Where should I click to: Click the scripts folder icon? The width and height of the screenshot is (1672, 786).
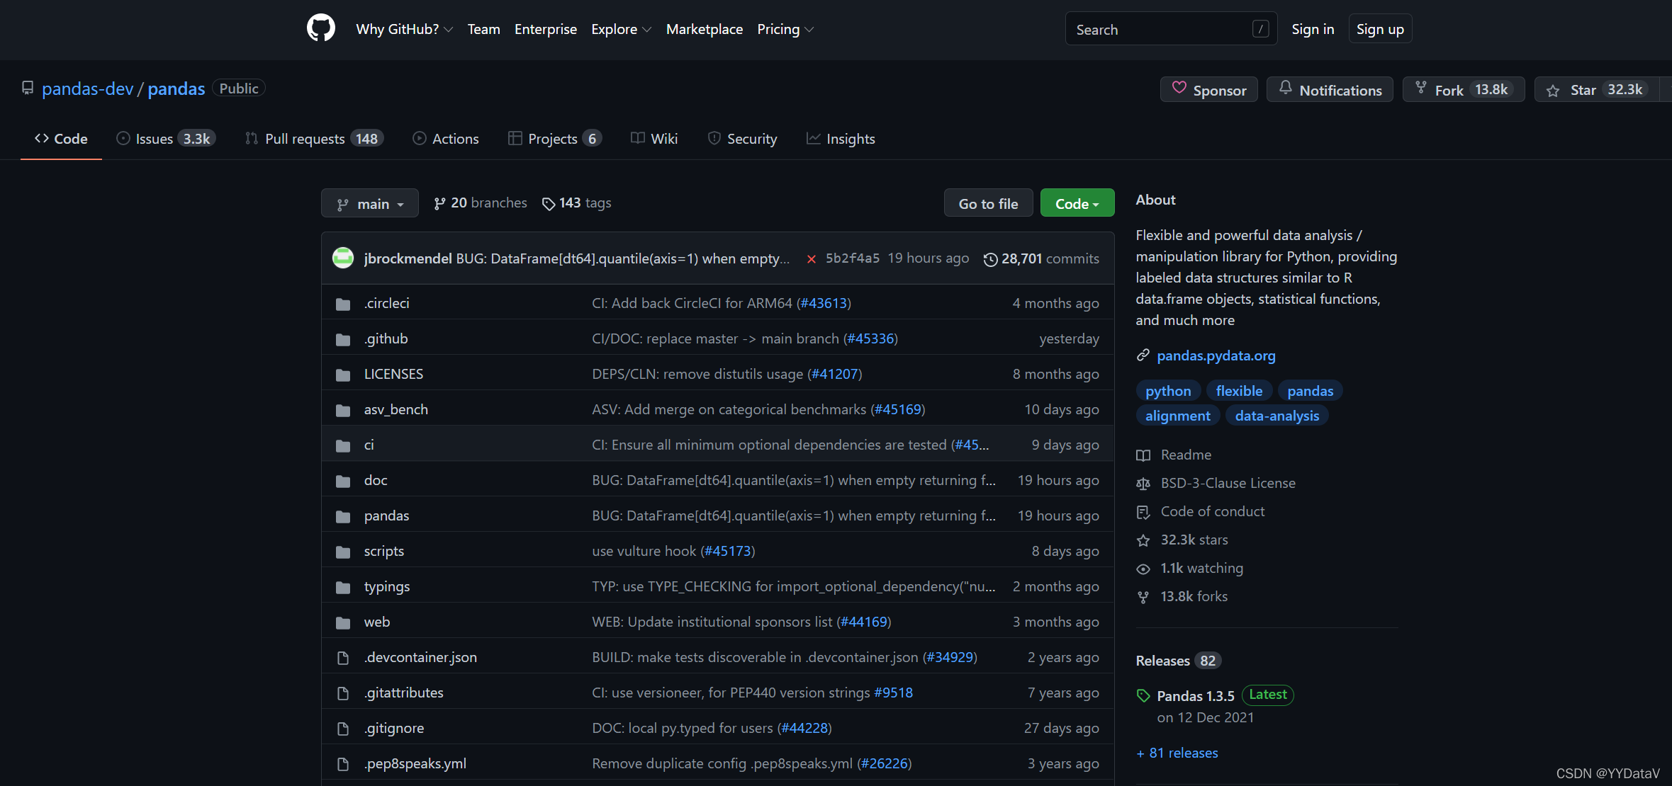(343, 552)
